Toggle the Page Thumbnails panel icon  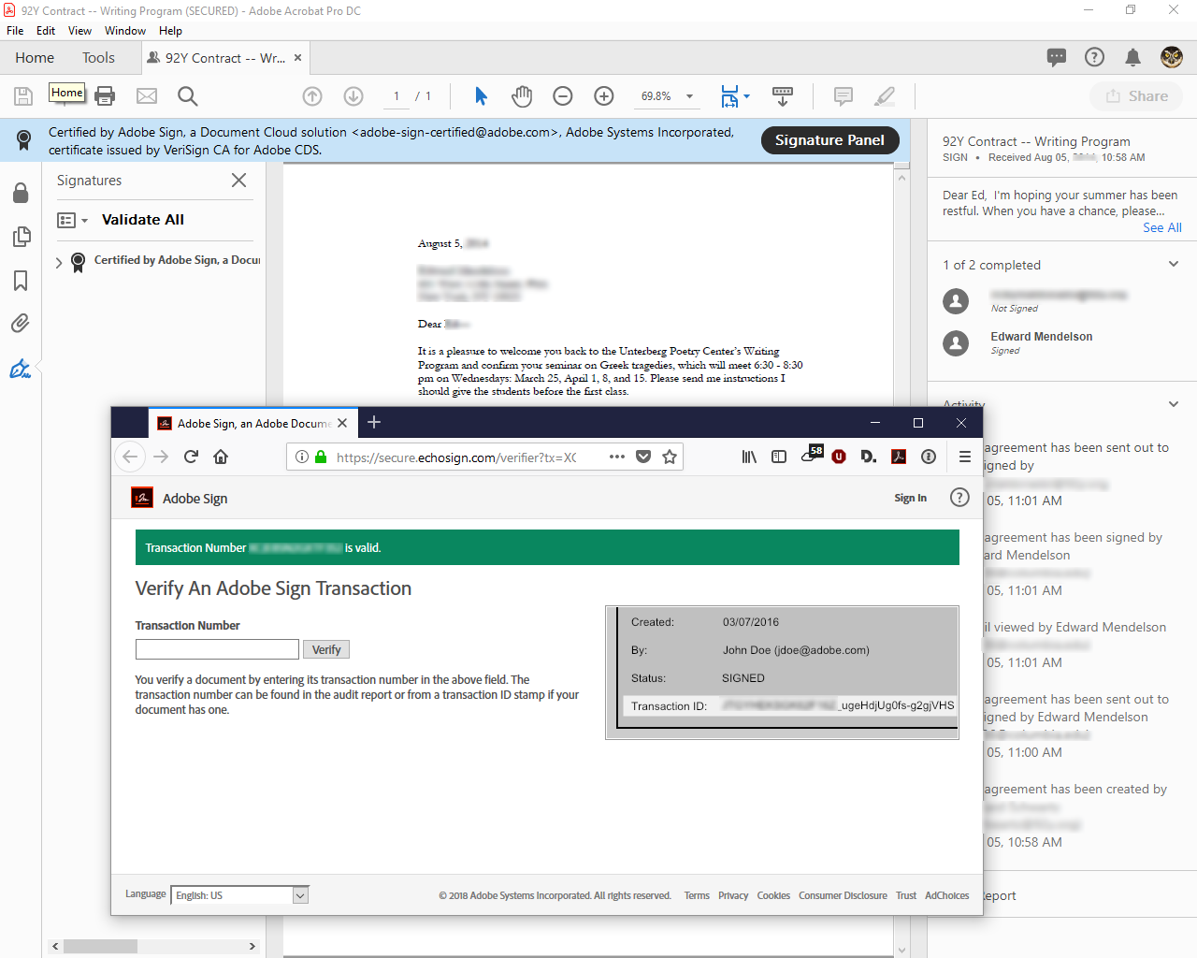(21, 237)
